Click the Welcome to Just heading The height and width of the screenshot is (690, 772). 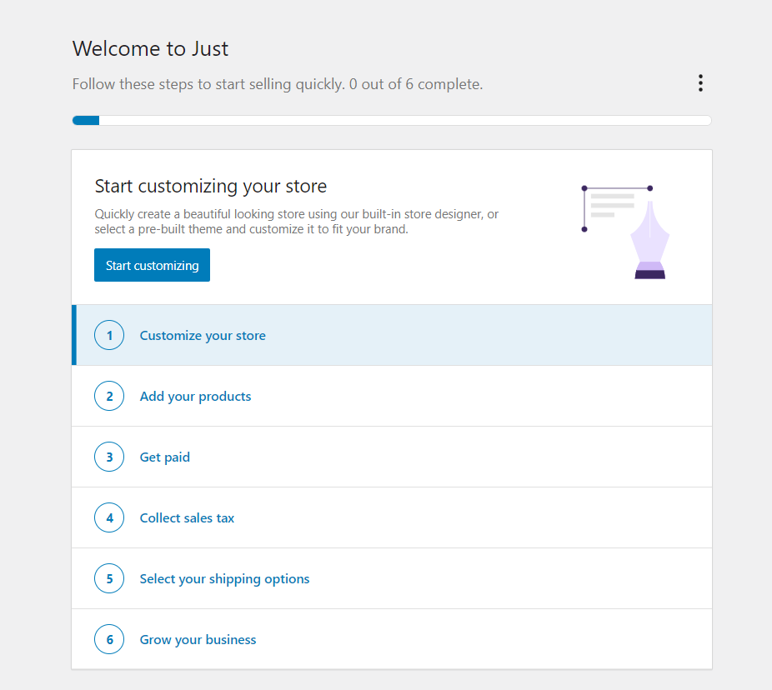150,49
